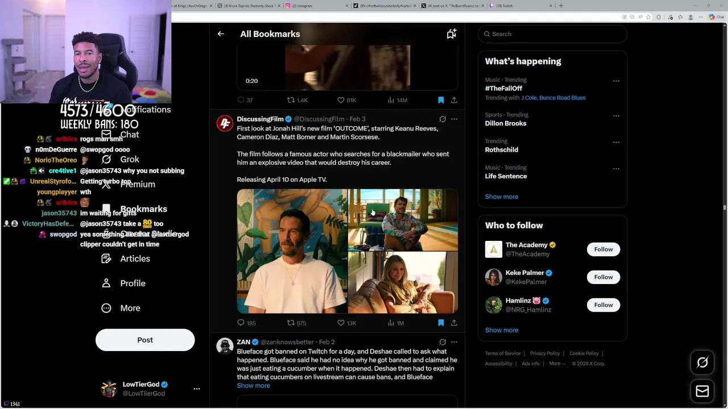Open Bookmarks in the sidebar
Viewport: 728px width, 409px height.
tap(134, 209)
